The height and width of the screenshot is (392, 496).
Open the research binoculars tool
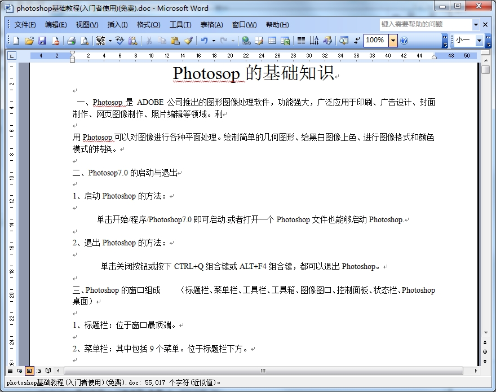point(133,41)
